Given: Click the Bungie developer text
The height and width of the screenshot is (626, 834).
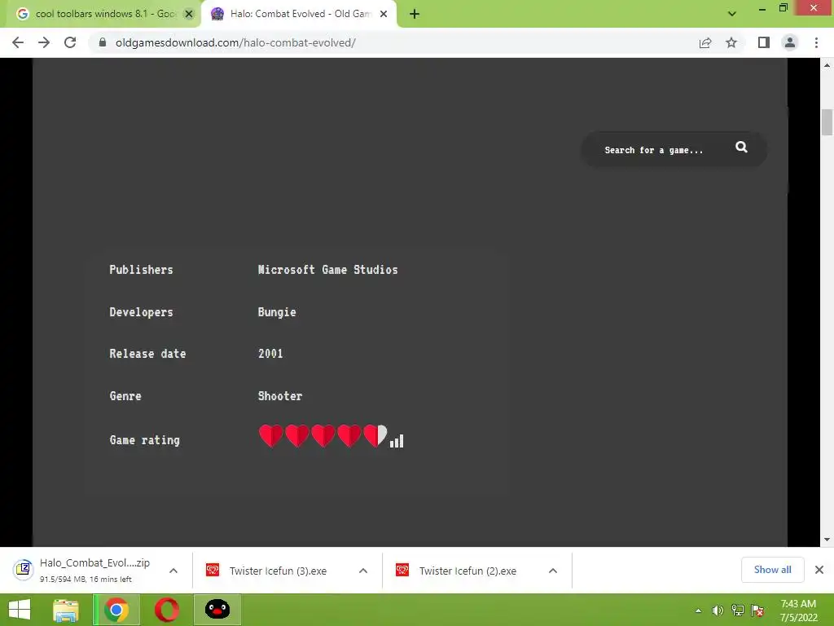Looking at the screenshot, I should [277, 312].
